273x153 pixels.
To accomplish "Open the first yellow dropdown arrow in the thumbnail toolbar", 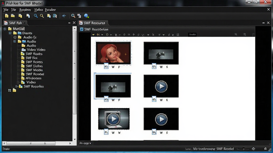I will click(94, 35).
